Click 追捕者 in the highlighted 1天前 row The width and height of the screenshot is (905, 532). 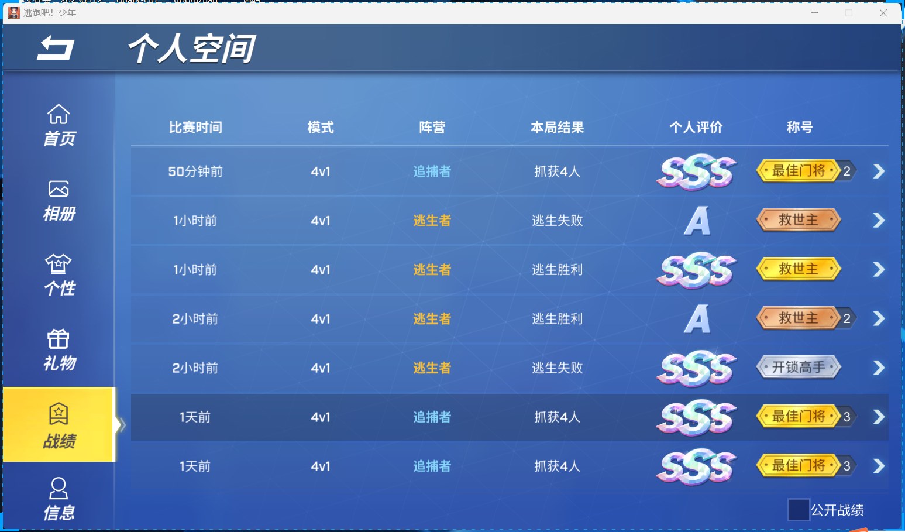(x=432, y=417)
